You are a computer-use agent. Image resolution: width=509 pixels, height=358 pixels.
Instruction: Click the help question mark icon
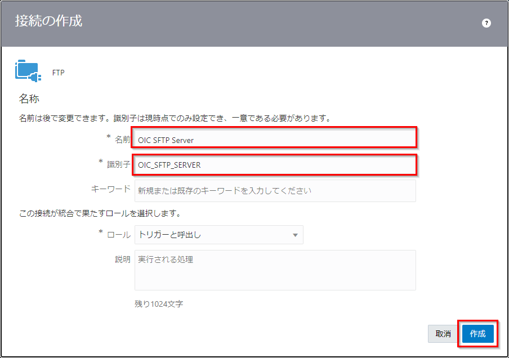point(486,23)
